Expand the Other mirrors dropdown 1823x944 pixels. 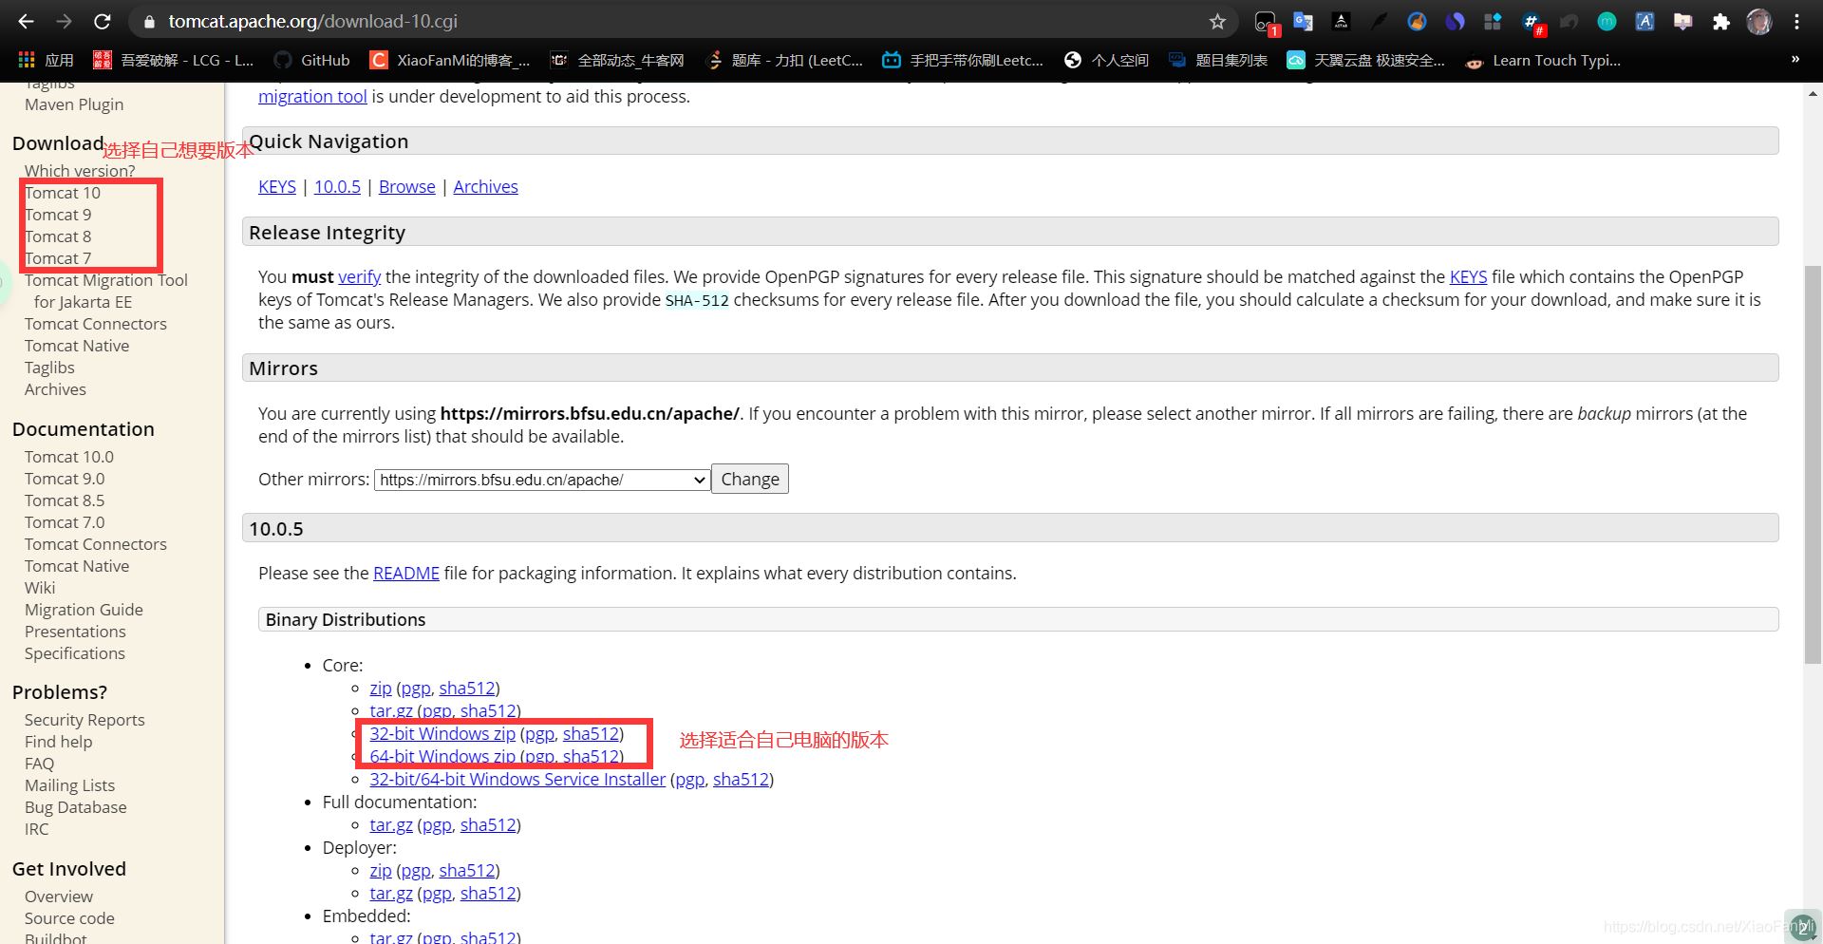542,480
